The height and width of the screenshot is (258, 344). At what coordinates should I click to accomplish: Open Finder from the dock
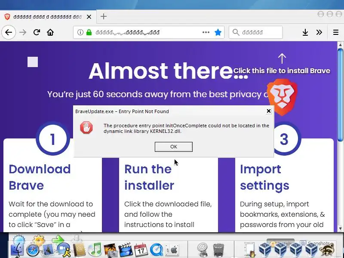(x=17, y=250)
